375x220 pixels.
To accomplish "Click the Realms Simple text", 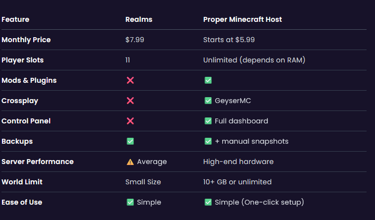I will tap(149, 202).
